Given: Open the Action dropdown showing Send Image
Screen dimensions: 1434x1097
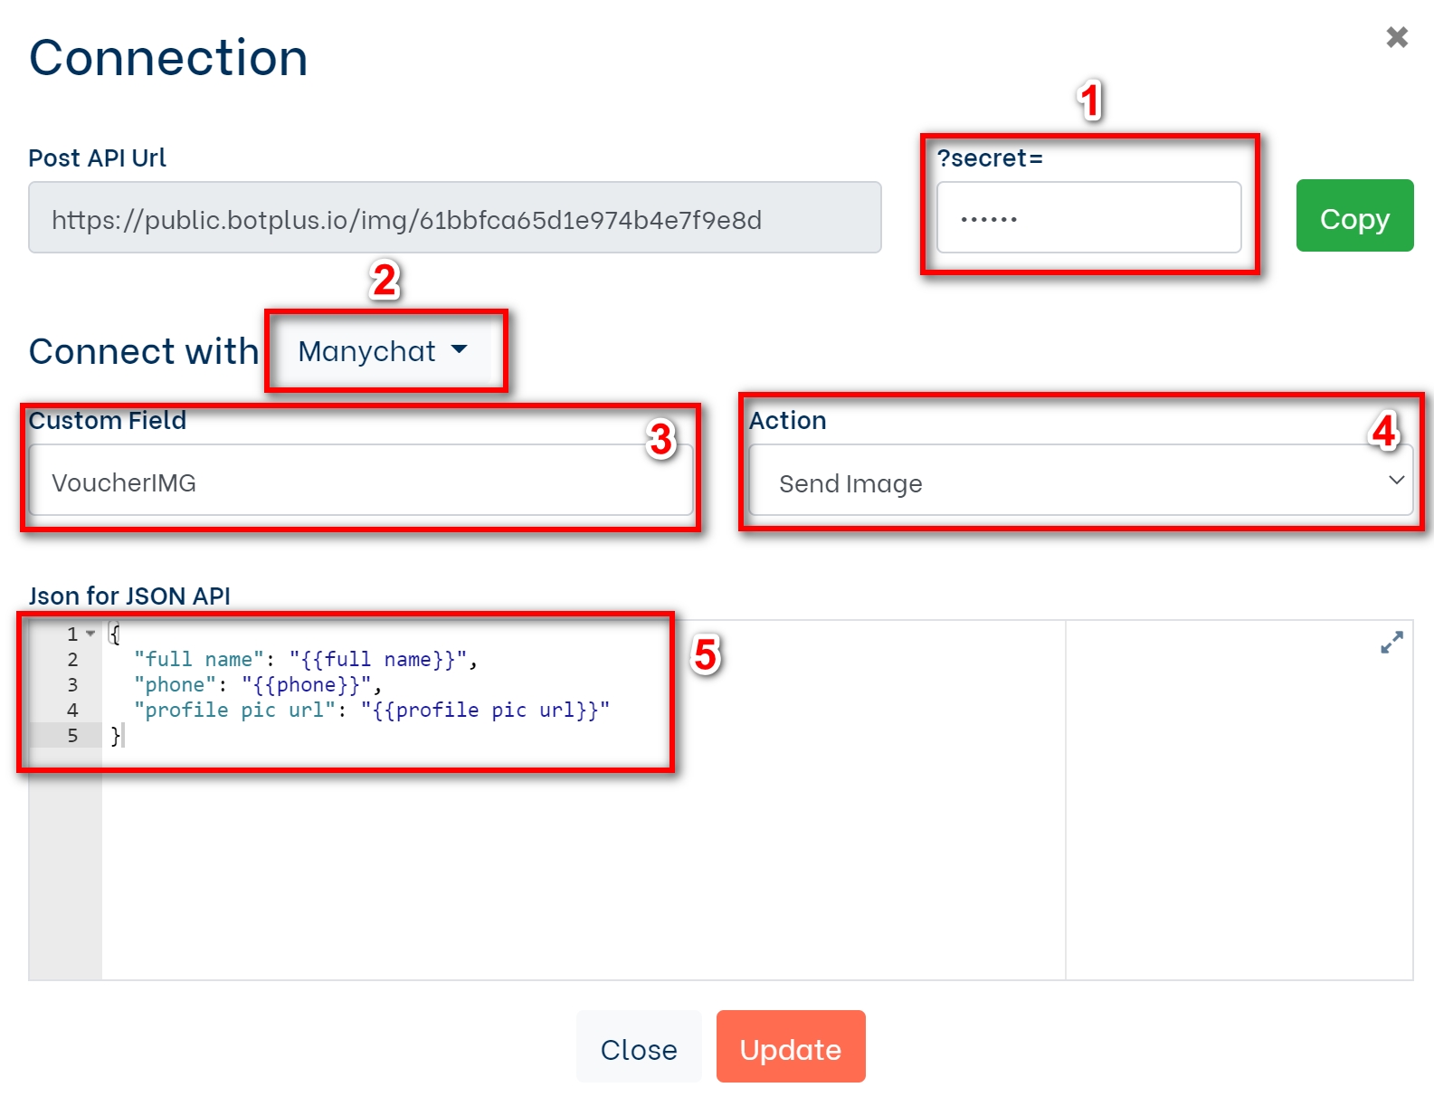Looking at the screenshot, I should pyautogui.click(x=1080, y=482).
